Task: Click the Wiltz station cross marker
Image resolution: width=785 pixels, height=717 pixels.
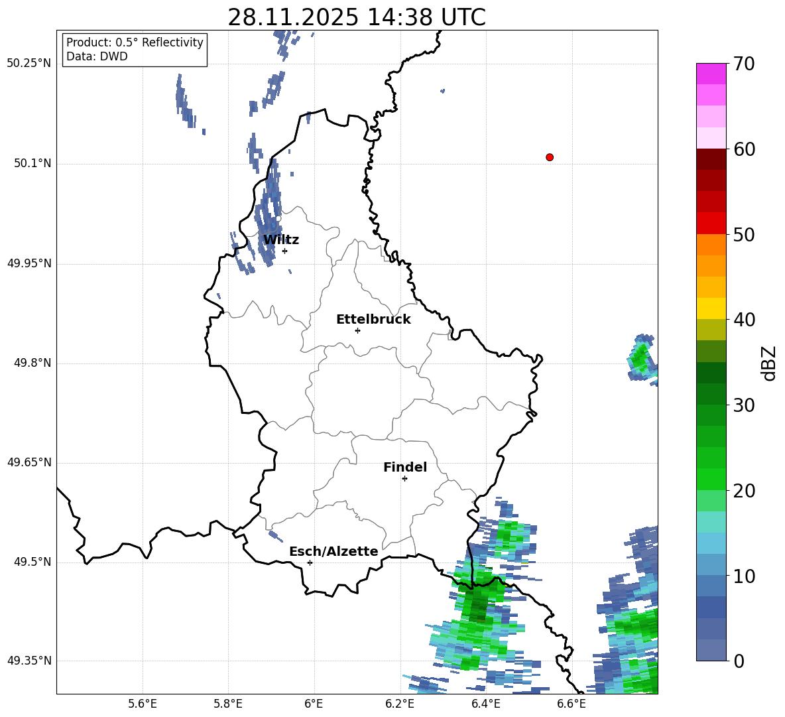Action: (x=285, y=251)
